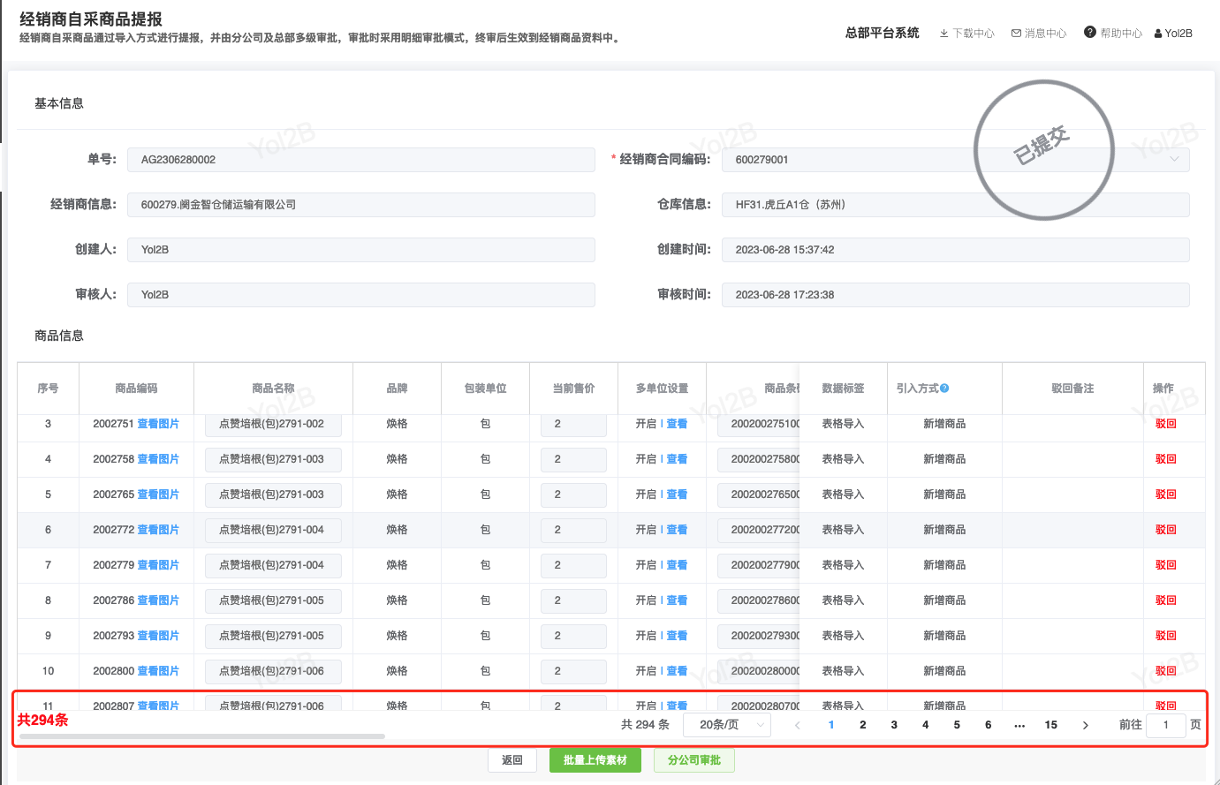
Task: Open 消息中心 envelope icon
Action: (1016, 34)
